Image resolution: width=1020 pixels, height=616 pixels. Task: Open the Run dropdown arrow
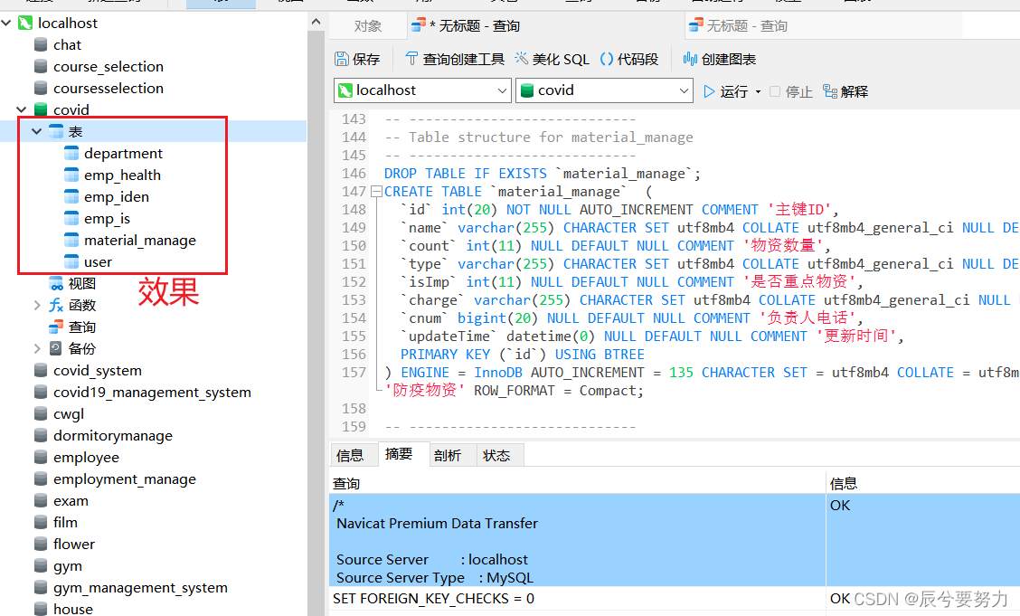[758, 92]
